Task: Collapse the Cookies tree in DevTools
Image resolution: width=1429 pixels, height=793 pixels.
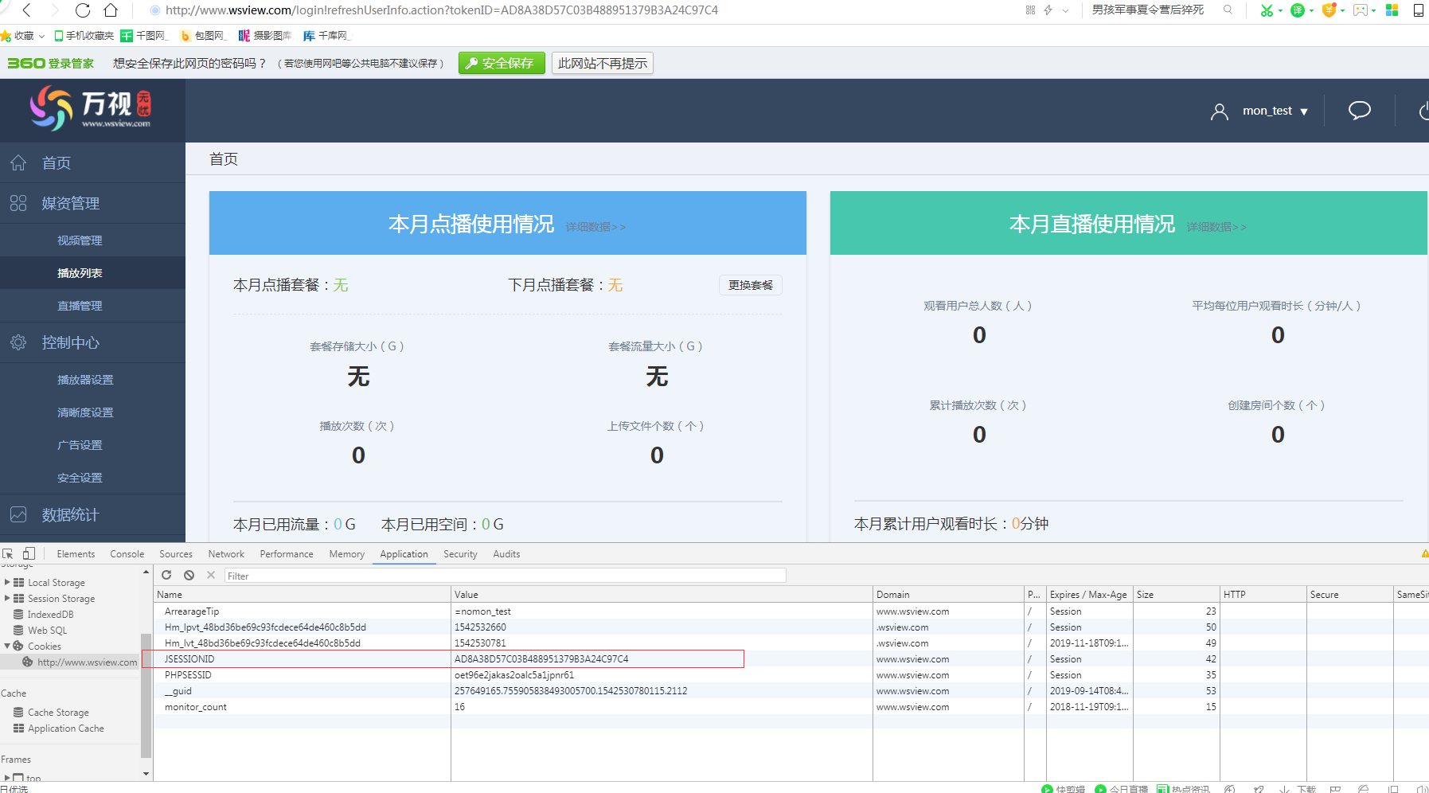Action: point(8,646)
